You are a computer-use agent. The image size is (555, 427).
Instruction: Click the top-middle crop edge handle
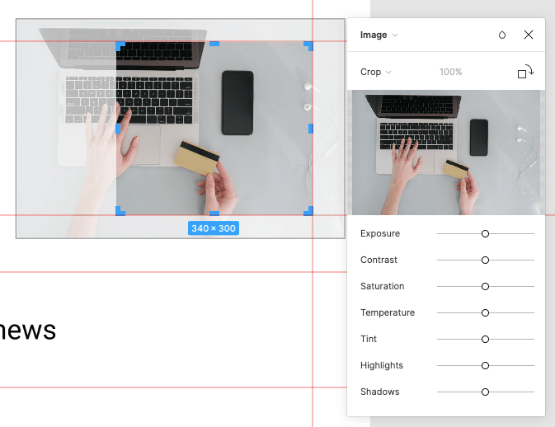[x=214, y=44]
